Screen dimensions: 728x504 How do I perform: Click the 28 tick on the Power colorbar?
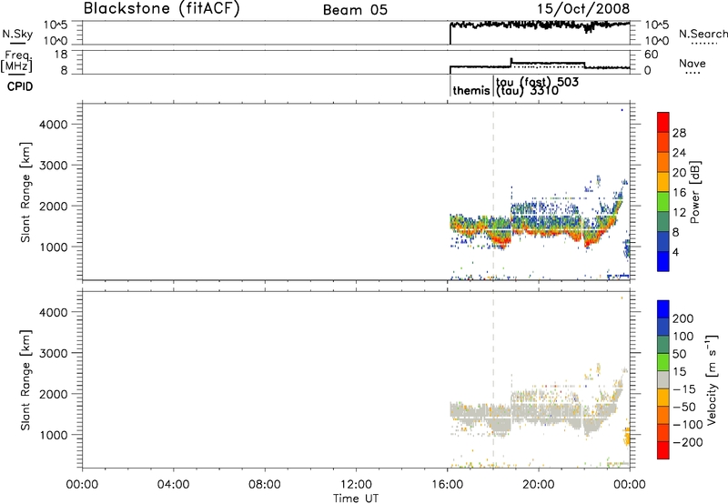pos(679,133)
